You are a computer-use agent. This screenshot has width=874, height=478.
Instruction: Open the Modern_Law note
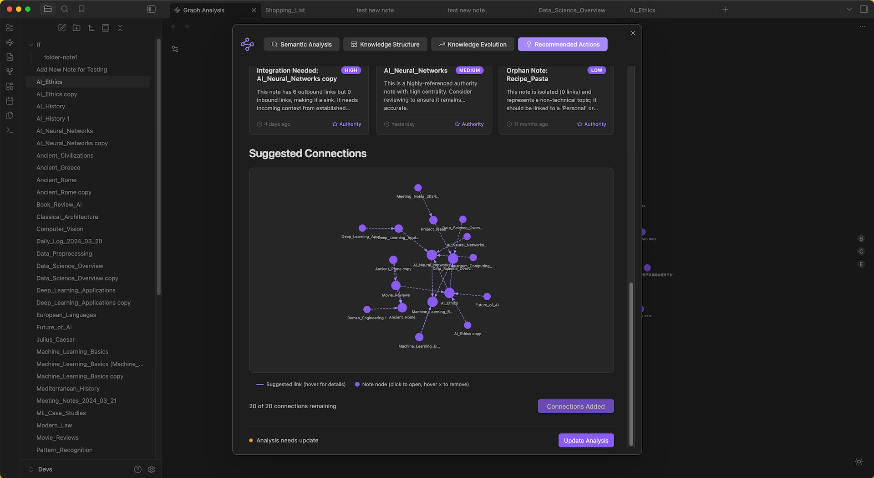tap(54, 425)
